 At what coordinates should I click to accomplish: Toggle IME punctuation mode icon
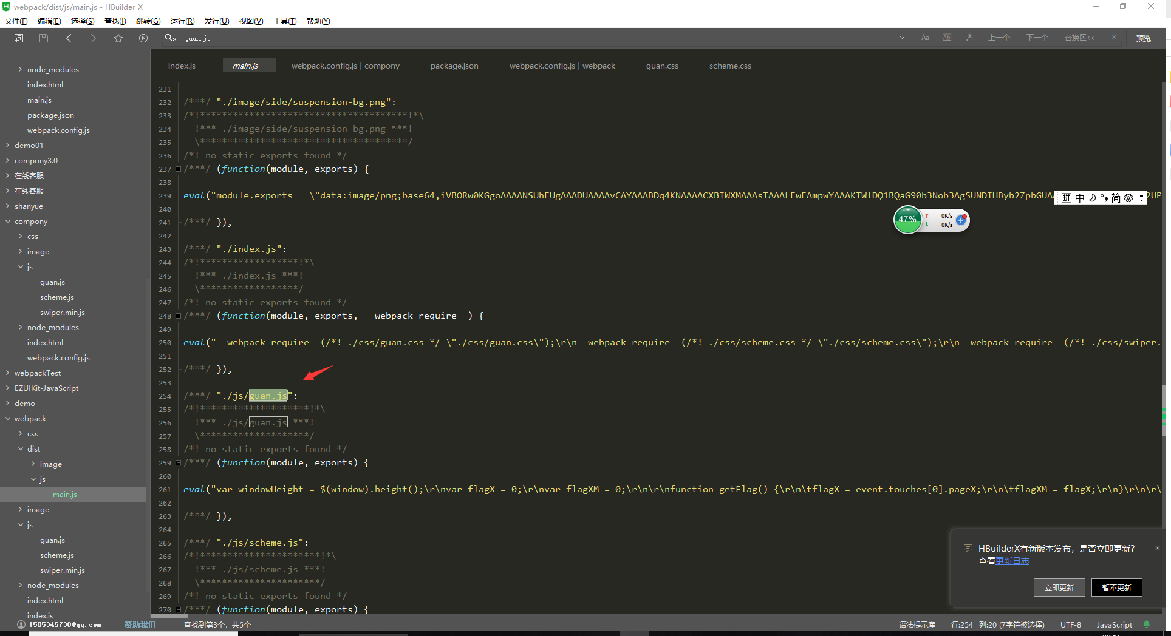pos(1104,198)
